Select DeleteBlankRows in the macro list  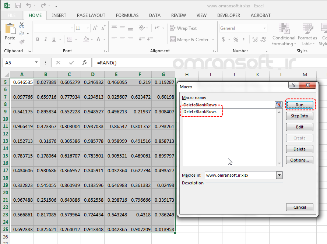pos(200,112)
